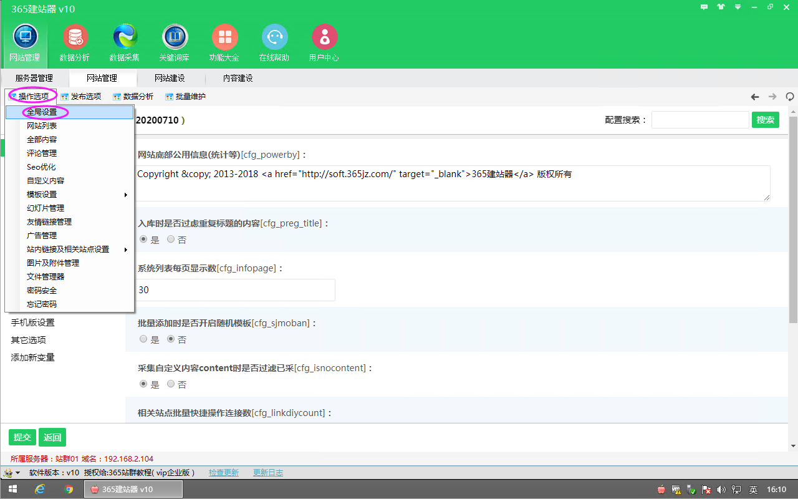Select 是 for cfg_preg_title duplicate filter
This screenshot has height=499, width=798.
click(x=143, y=240)
